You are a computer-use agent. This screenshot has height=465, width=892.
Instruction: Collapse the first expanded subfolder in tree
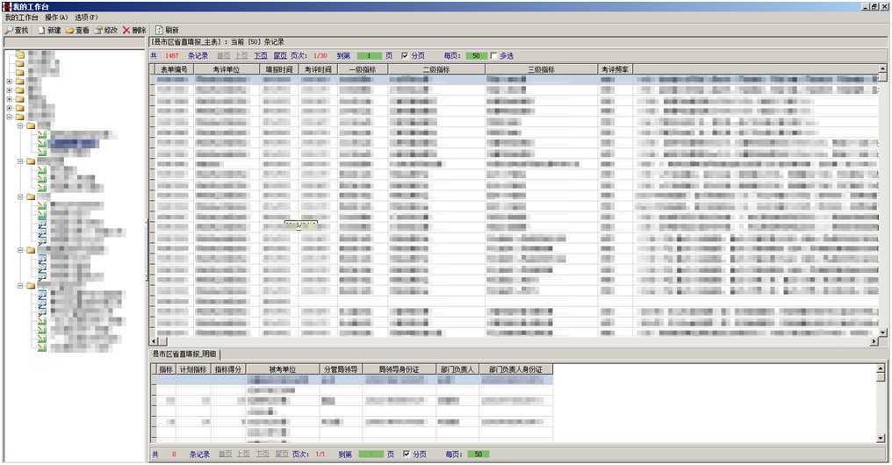click(x=20, y=125)
